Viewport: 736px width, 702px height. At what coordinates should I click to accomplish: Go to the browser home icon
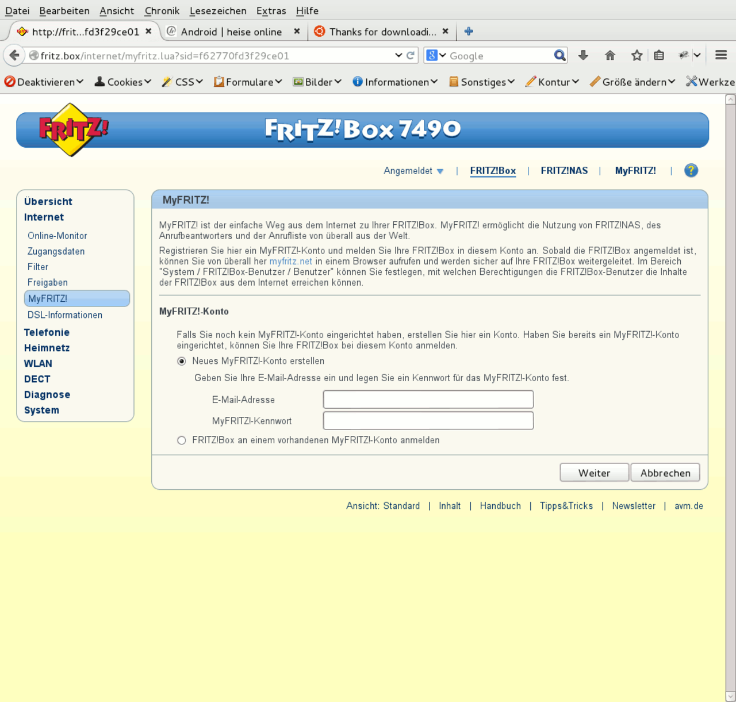(x=610, y=55)
